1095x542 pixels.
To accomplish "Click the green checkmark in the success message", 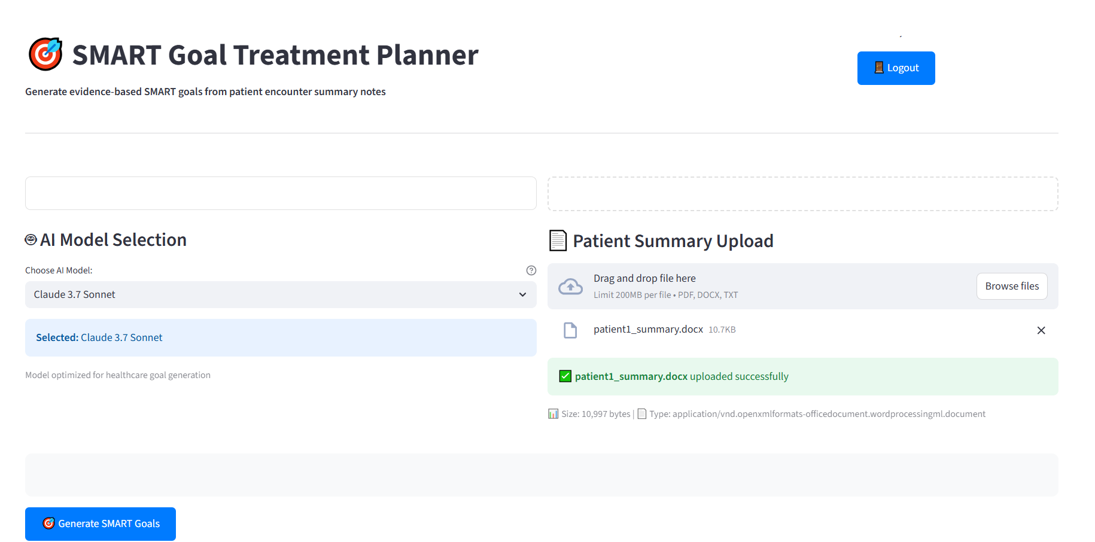I will pos(565,376).
